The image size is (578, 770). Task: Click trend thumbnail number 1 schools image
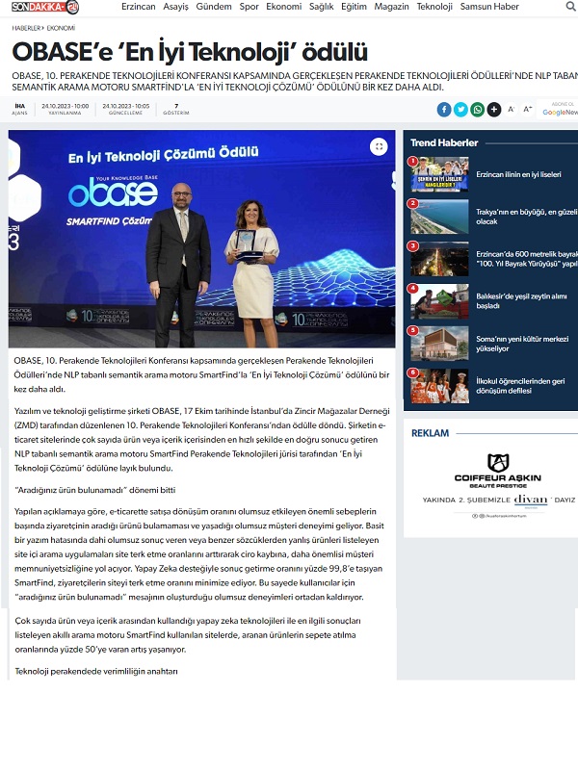440,174
